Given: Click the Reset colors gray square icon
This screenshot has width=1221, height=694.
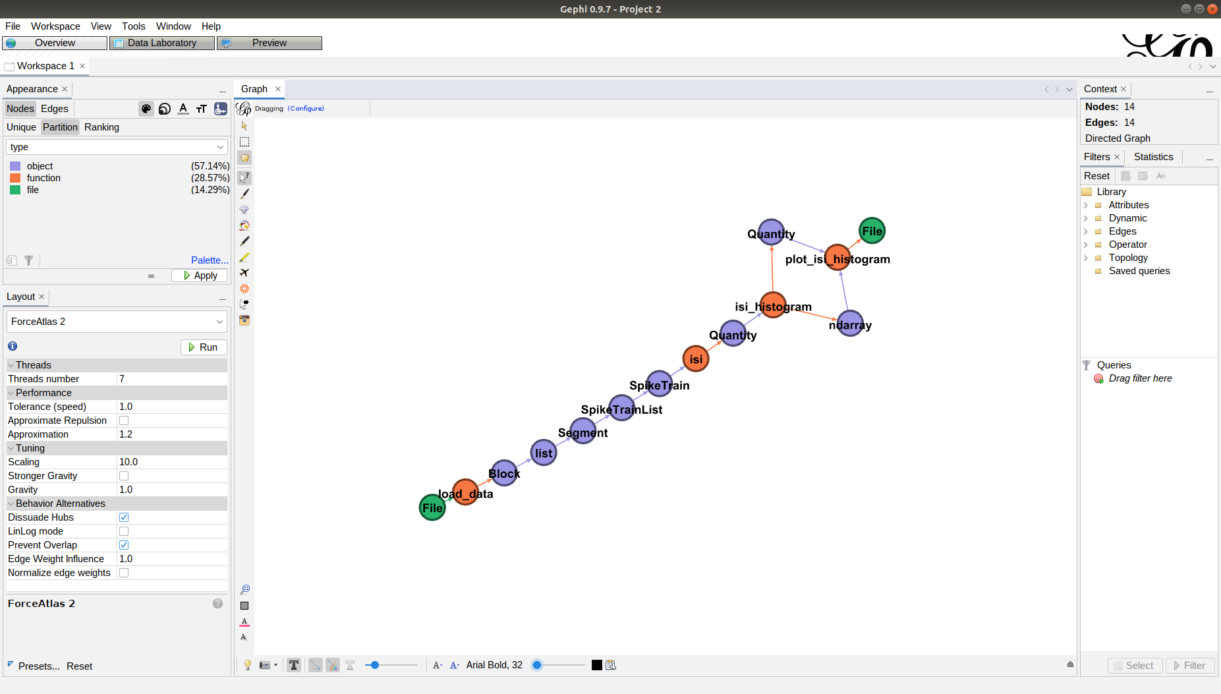Looking at the screenshot, I should point(244,606).
